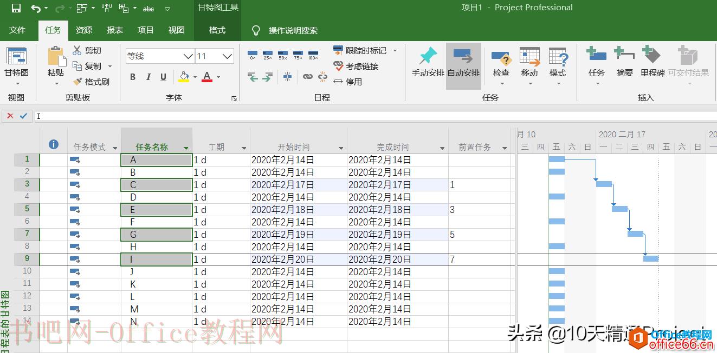Switch to the Resource (资源) tab
The image size is (717, 353).
pos(84,30)
